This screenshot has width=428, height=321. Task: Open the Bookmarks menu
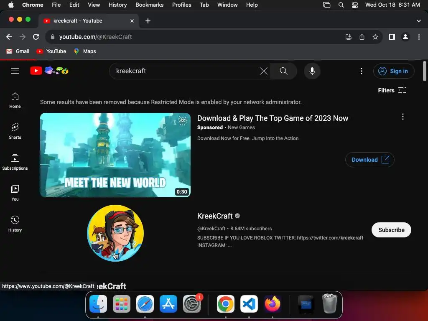pyautogui.click(x=149, y=5)
